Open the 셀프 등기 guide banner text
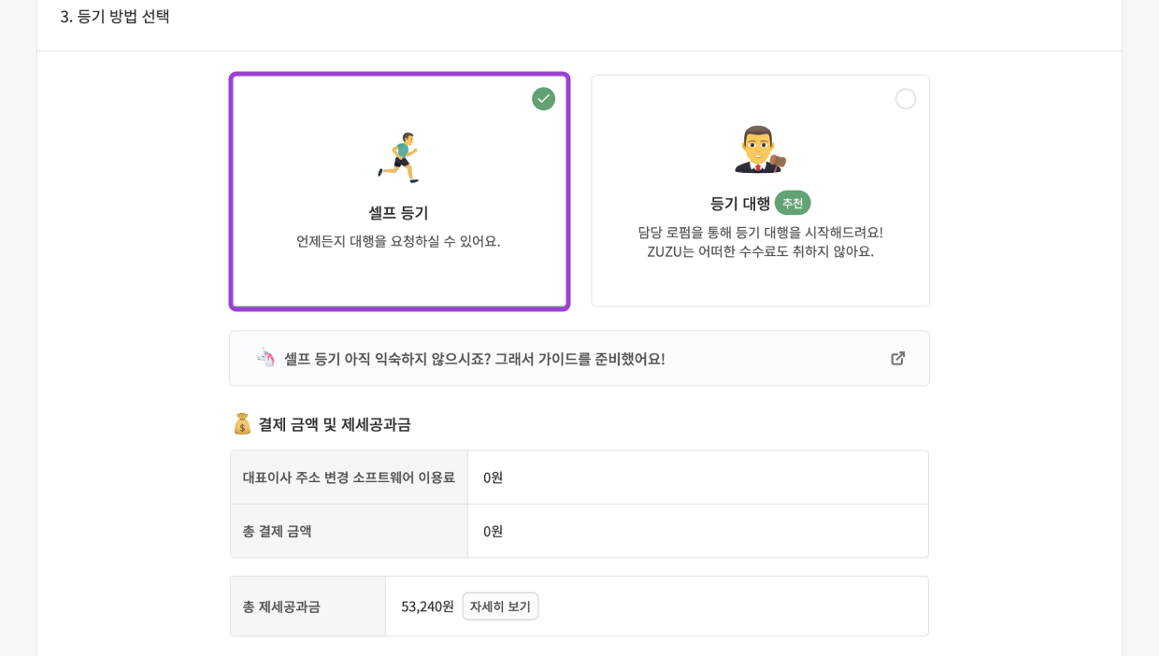The height and width of the screenshot is (656, 1159). (x=474, y=359)
